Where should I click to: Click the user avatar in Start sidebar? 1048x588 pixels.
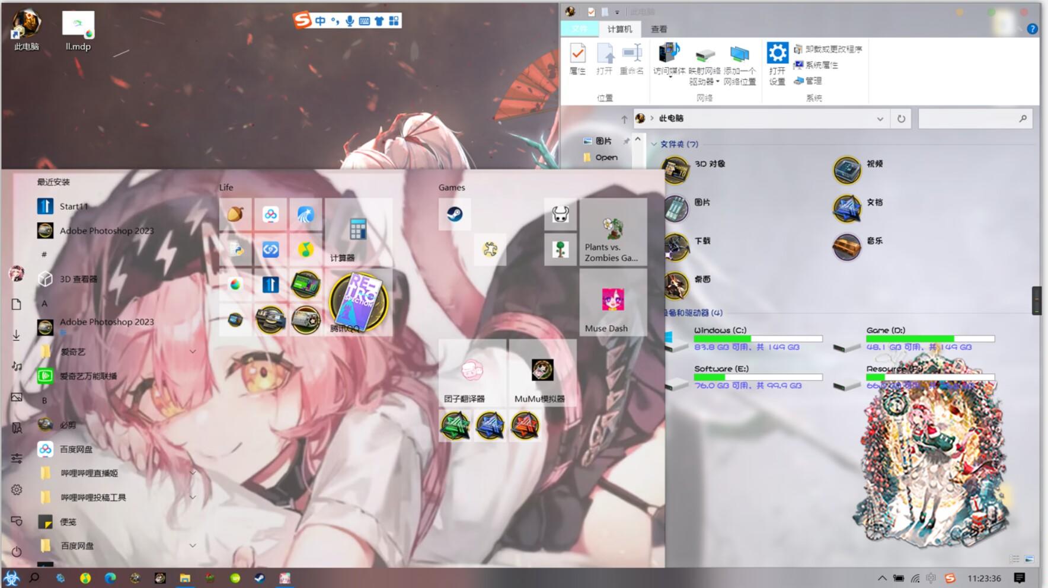coord(17,273)
